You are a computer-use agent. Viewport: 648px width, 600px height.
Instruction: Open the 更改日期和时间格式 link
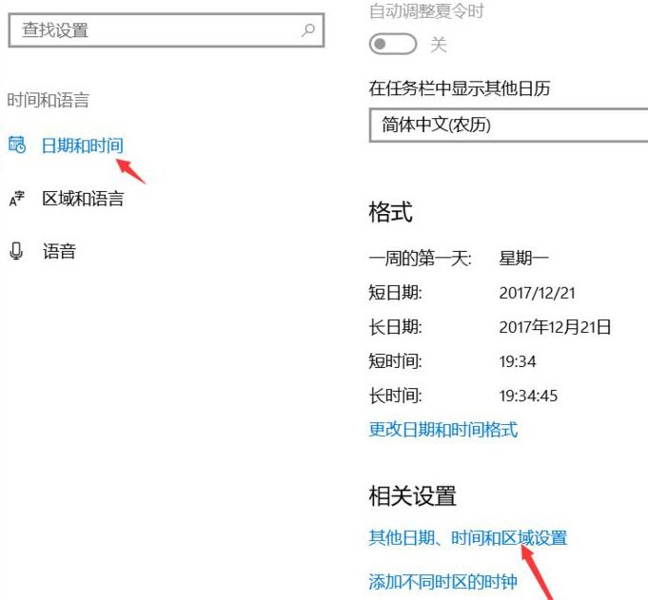click(442, 430)
